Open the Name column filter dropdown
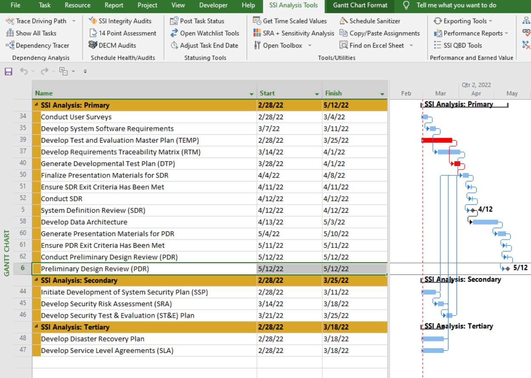The height and width of the screenshot is (378, 531). (x=252, y=94)
